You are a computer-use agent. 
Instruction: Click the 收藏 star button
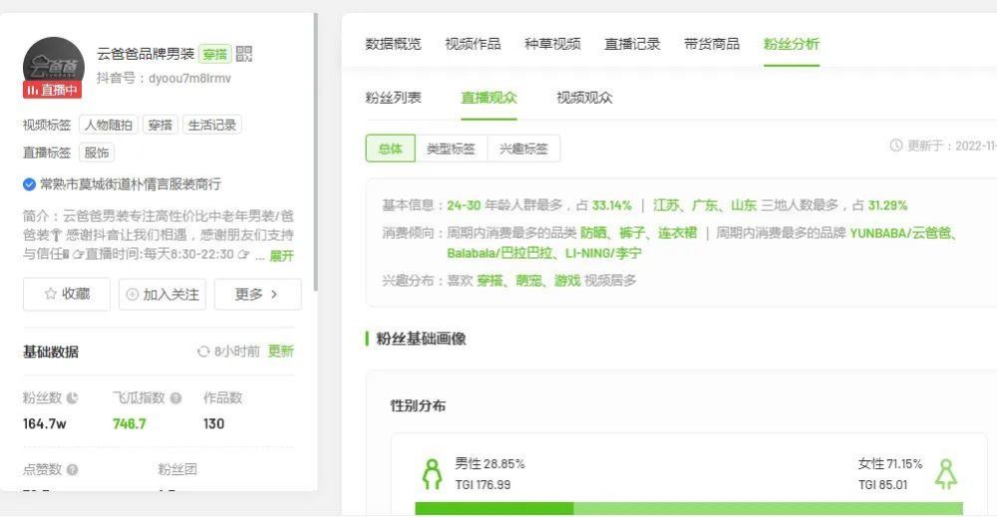[x=67, y=294]
